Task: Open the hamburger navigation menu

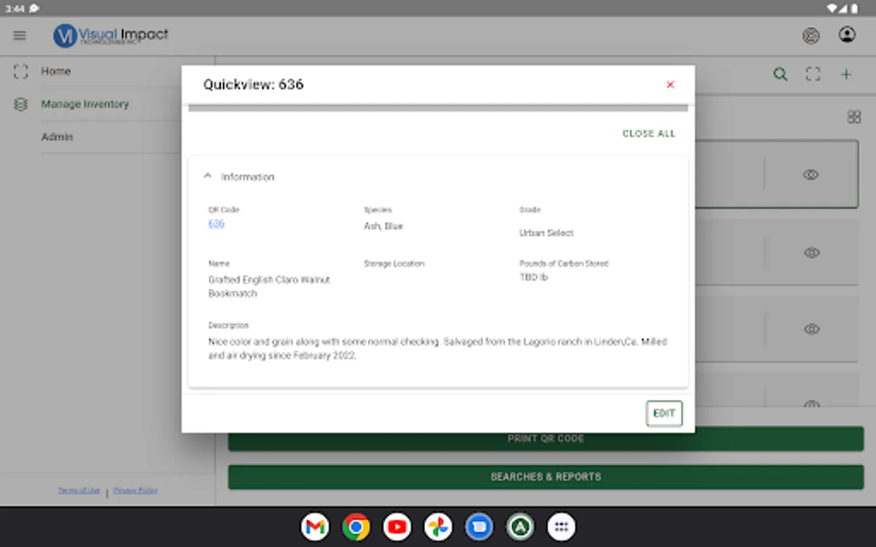Action: [x=19, y=35]
